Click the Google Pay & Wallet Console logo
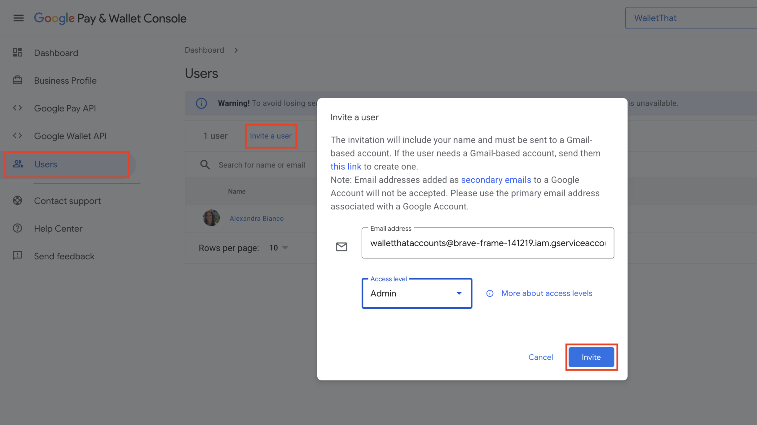757x425 pixels. coord(110,18)
